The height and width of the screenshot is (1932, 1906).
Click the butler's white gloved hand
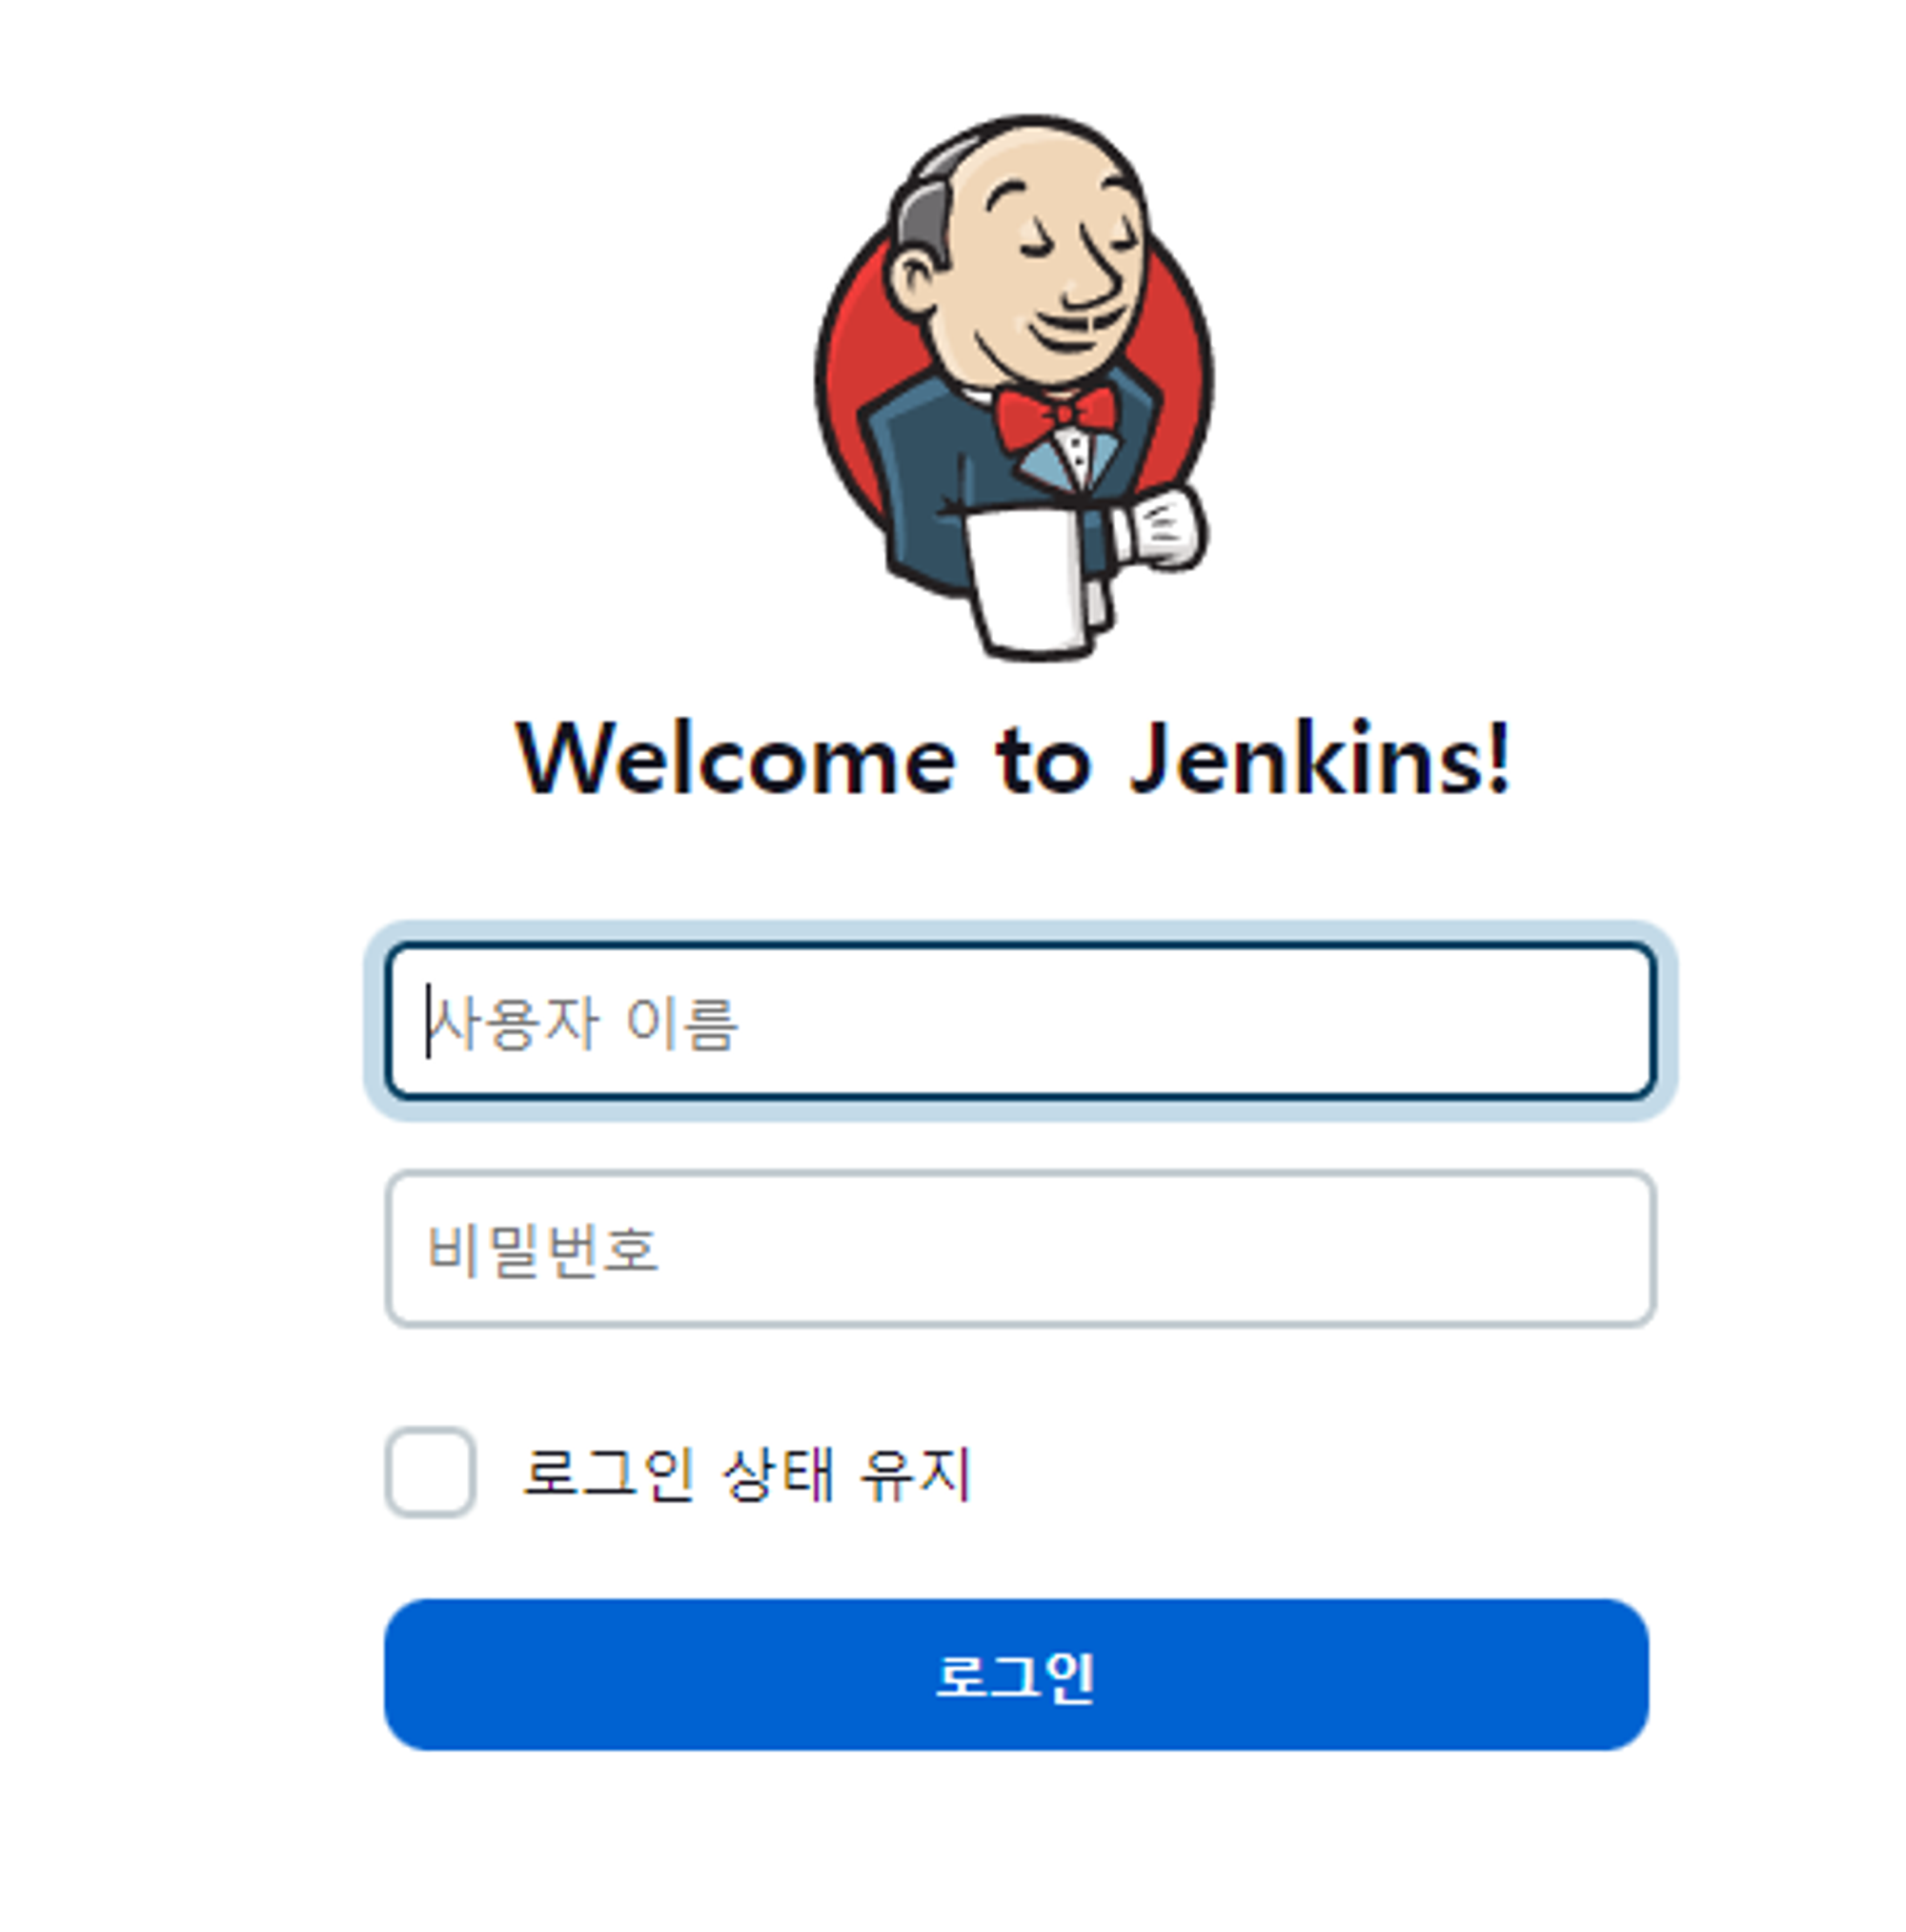[1162, 527]
